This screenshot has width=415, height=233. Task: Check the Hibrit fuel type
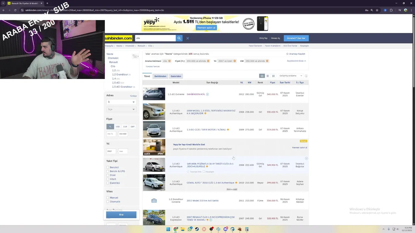pos(108,179)
